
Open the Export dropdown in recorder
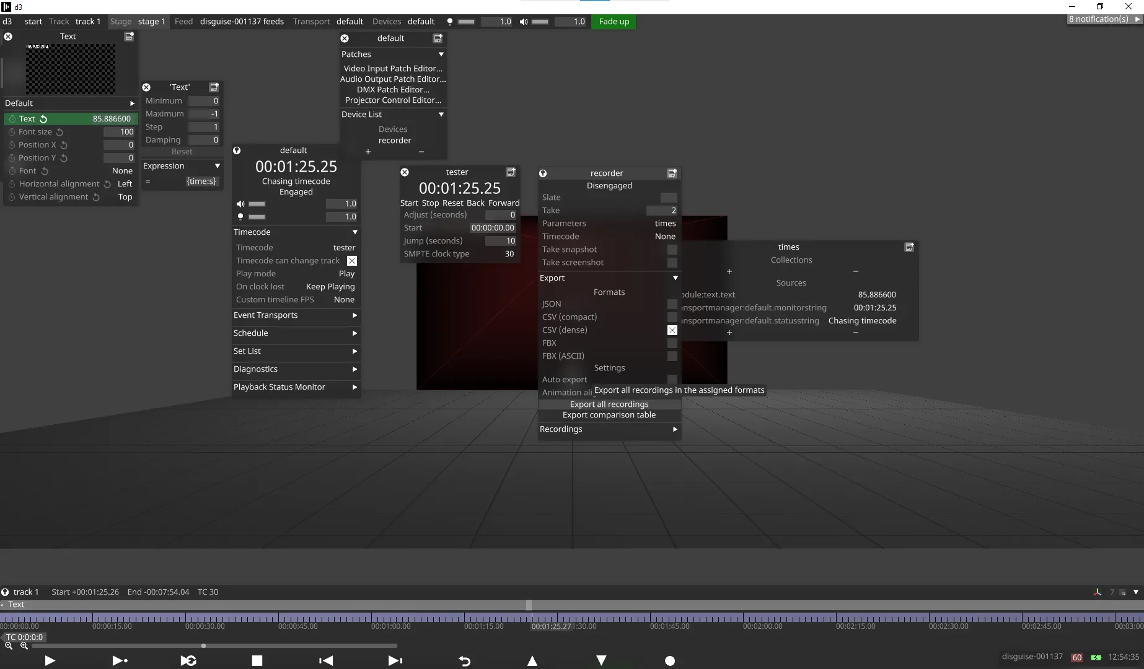[x=674, y=278]
